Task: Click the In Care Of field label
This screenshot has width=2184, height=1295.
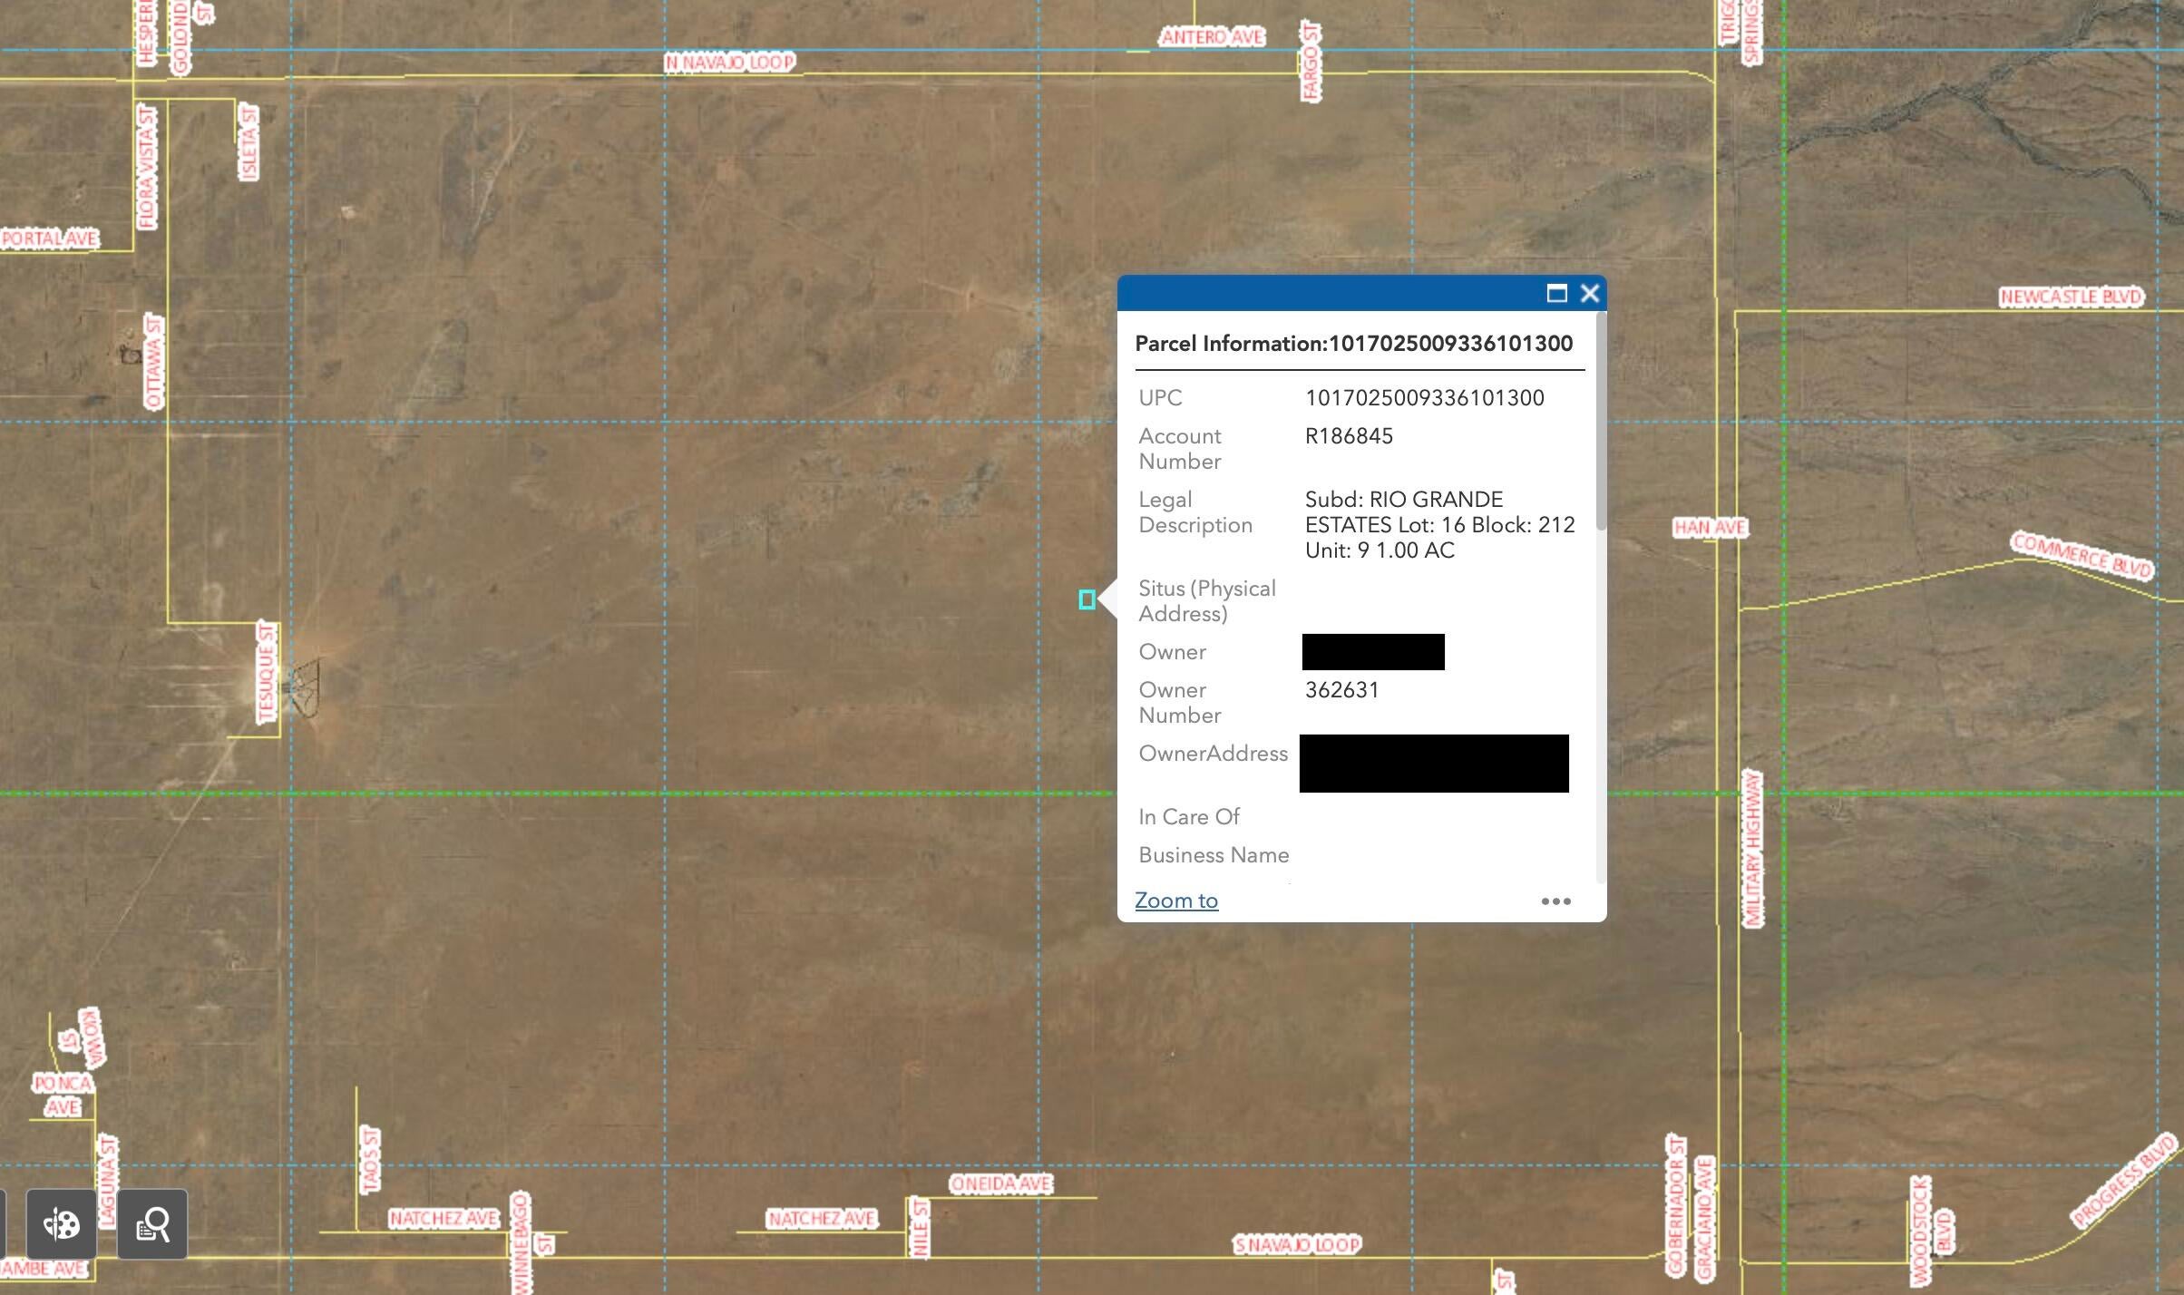Action: coord(1188,817)
